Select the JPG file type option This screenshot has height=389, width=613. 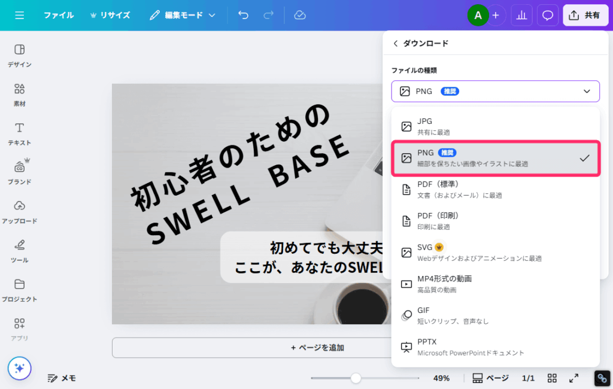point(495,126)
